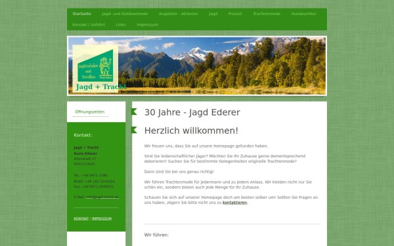Open the Freizeit menu item

tap(235, 14)
